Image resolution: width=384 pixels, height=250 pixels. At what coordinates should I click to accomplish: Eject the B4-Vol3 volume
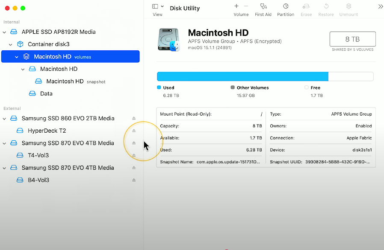pyautogui.click(x=134, y=180)
